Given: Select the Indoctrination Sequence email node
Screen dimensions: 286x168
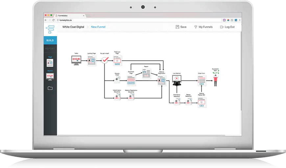Looking at the screenshot, I should click(x=117, y=97).
